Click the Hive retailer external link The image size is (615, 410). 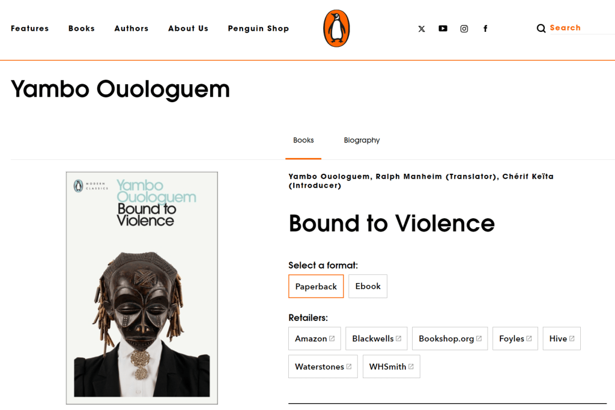tap(562, 338)
